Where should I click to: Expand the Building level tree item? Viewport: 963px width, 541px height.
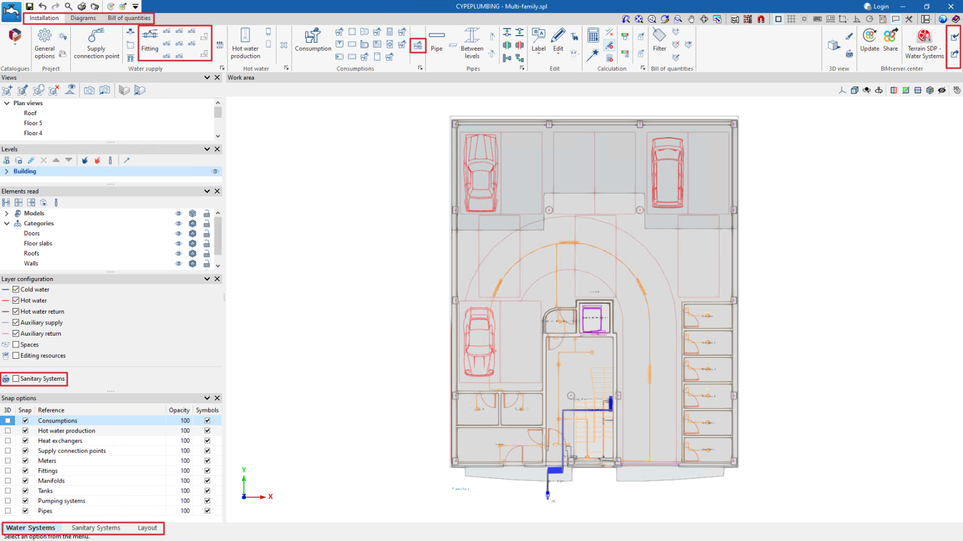click(x=7, y=172)
